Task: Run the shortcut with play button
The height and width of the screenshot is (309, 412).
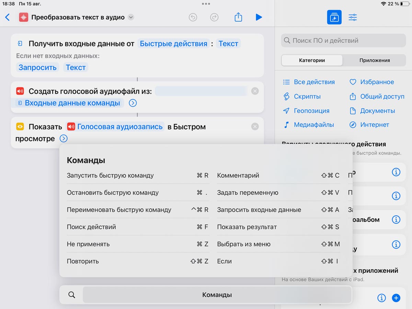Action: point(259,17)
